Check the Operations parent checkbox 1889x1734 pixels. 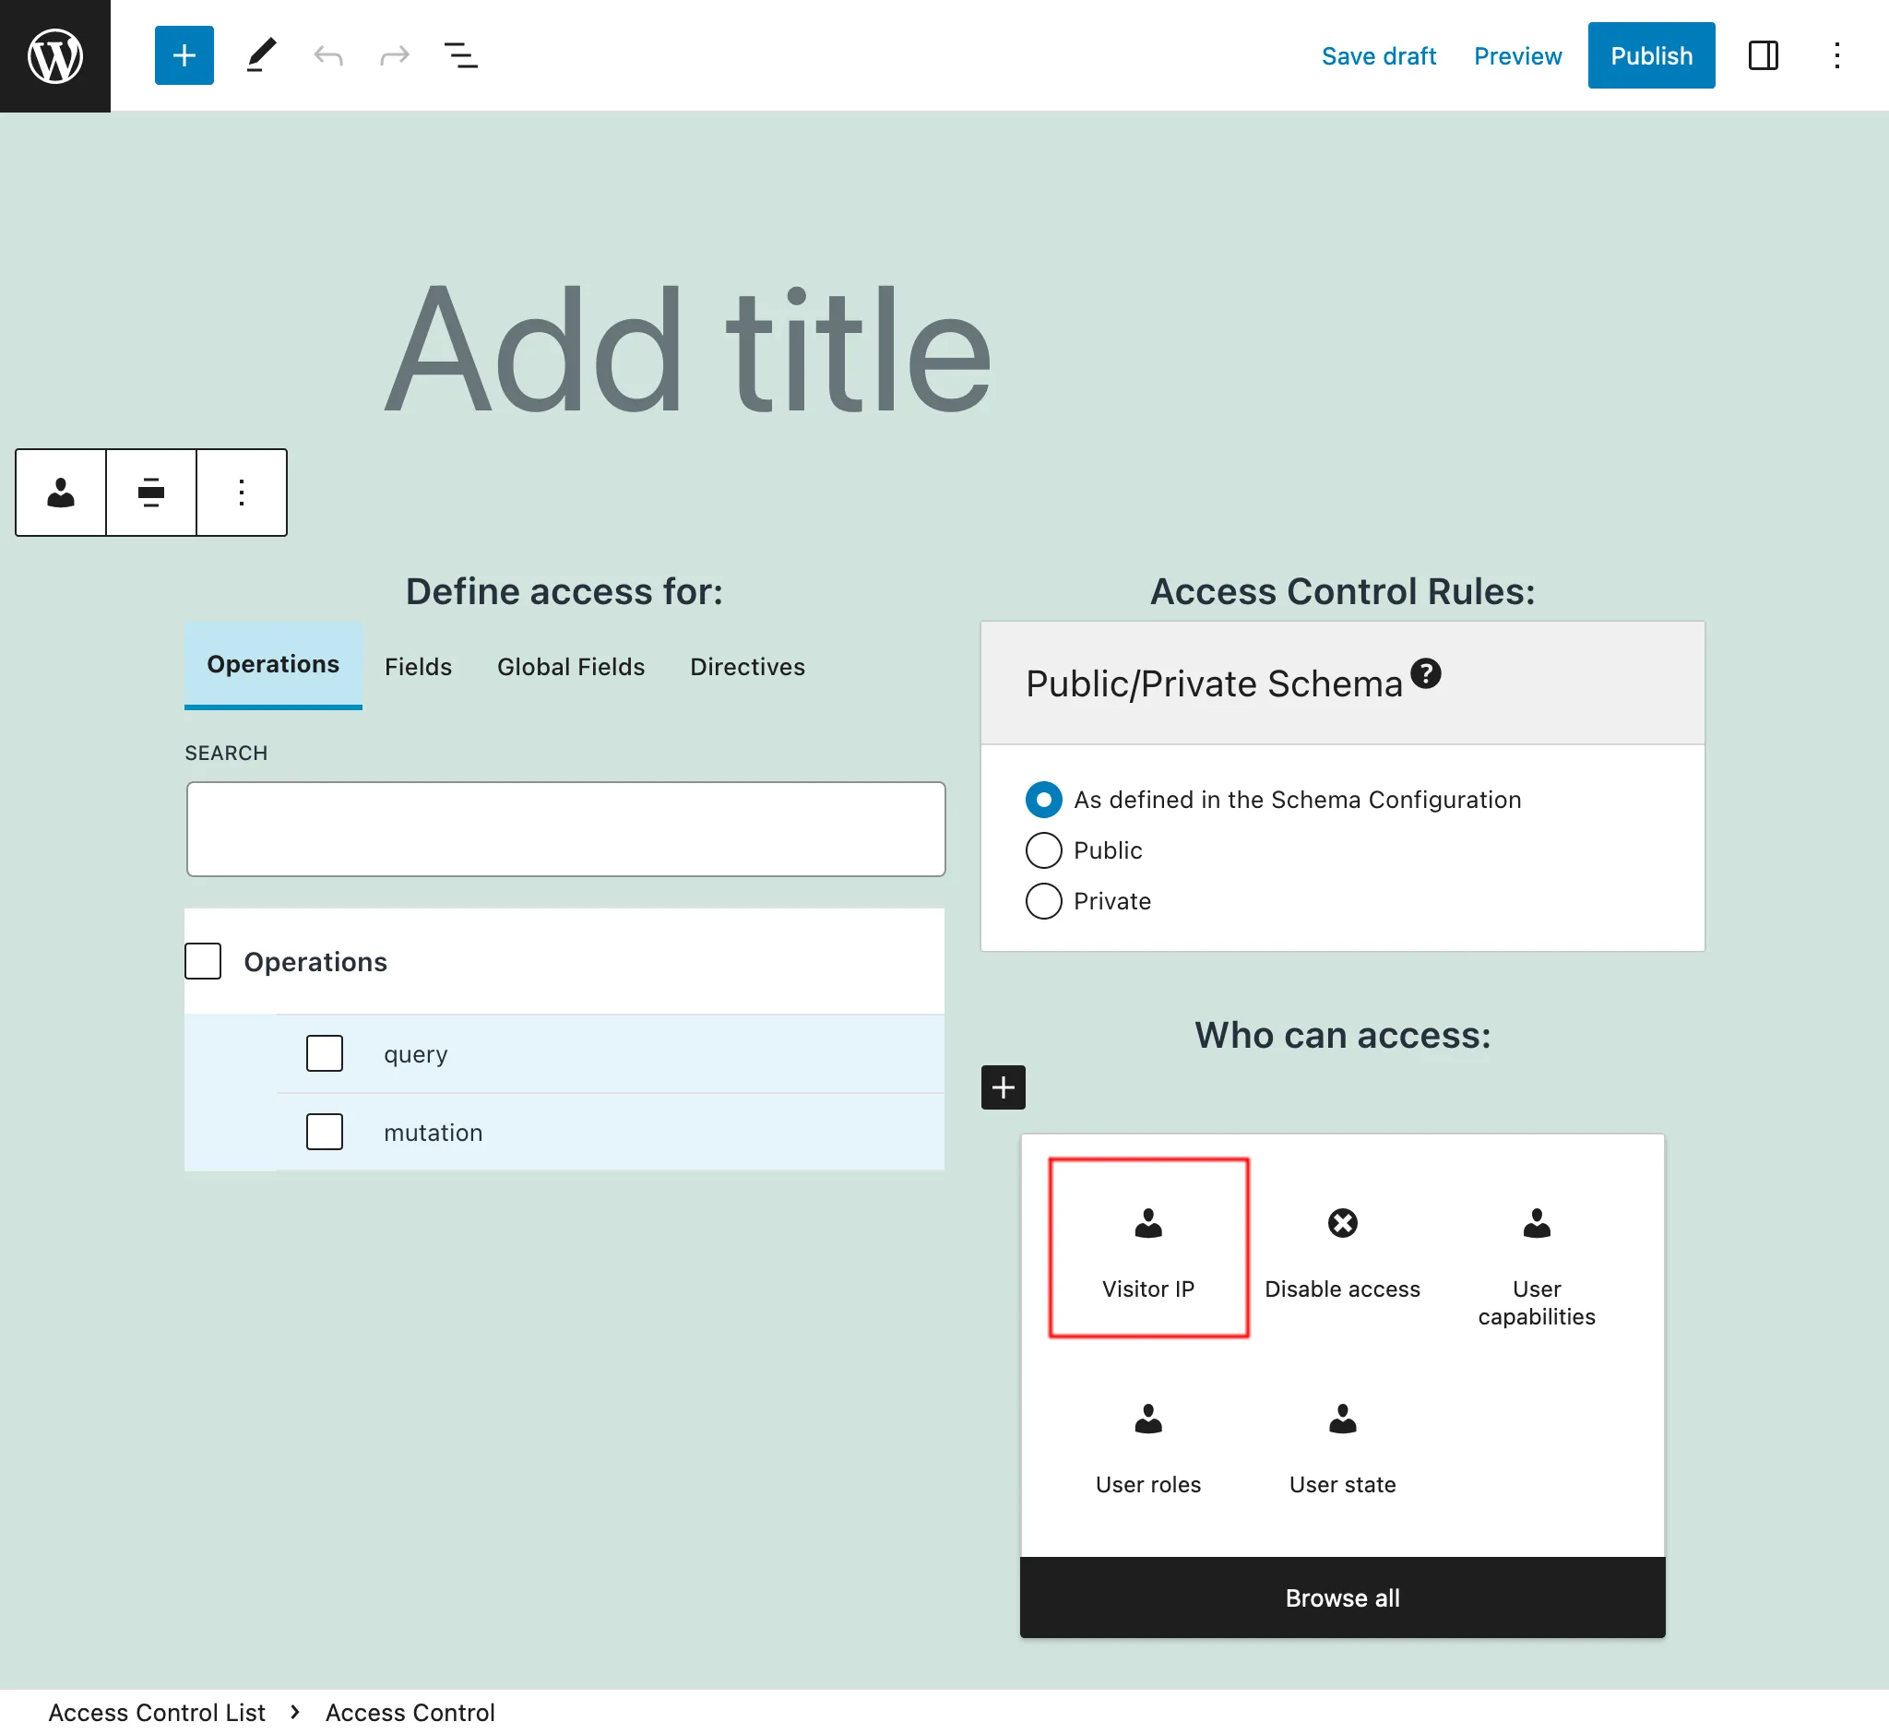203,962
